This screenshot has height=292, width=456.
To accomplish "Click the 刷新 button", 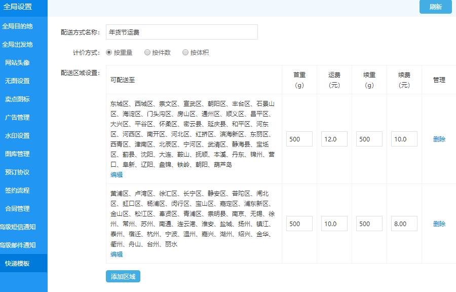I will [x=435, y=7].
